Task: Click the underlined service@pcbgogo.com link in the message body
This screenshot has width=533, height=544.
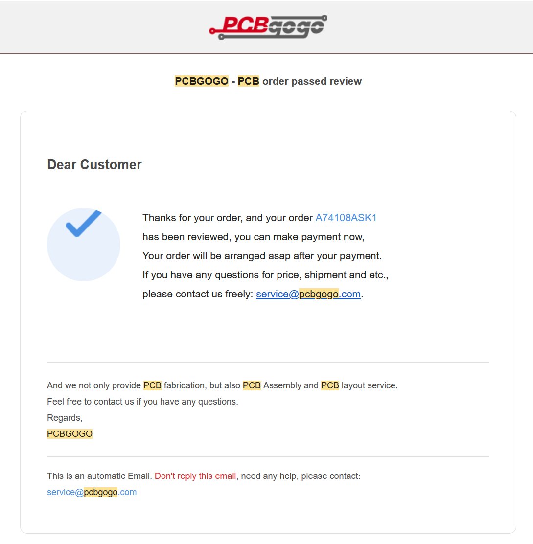Action: (308, 294)
